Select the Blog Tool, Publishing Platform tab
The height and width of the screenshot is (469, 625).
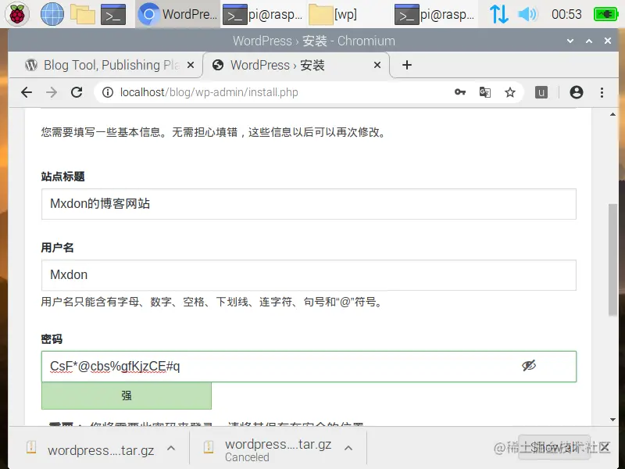click(x=108, y=65)
